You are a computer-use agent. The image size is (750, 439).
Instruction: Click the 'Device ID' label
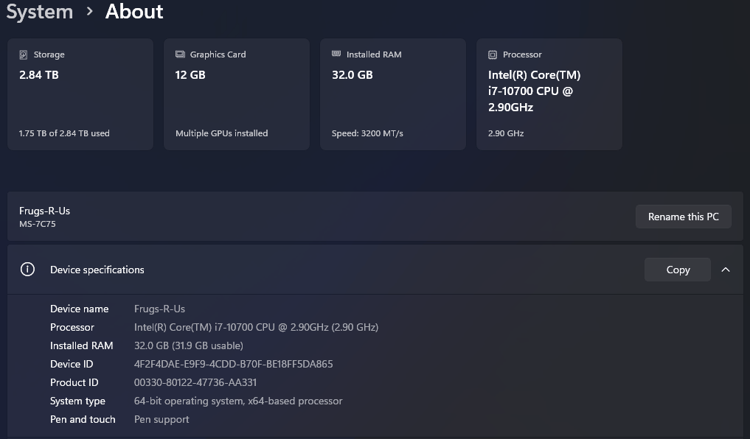click(x=72, y=364)
